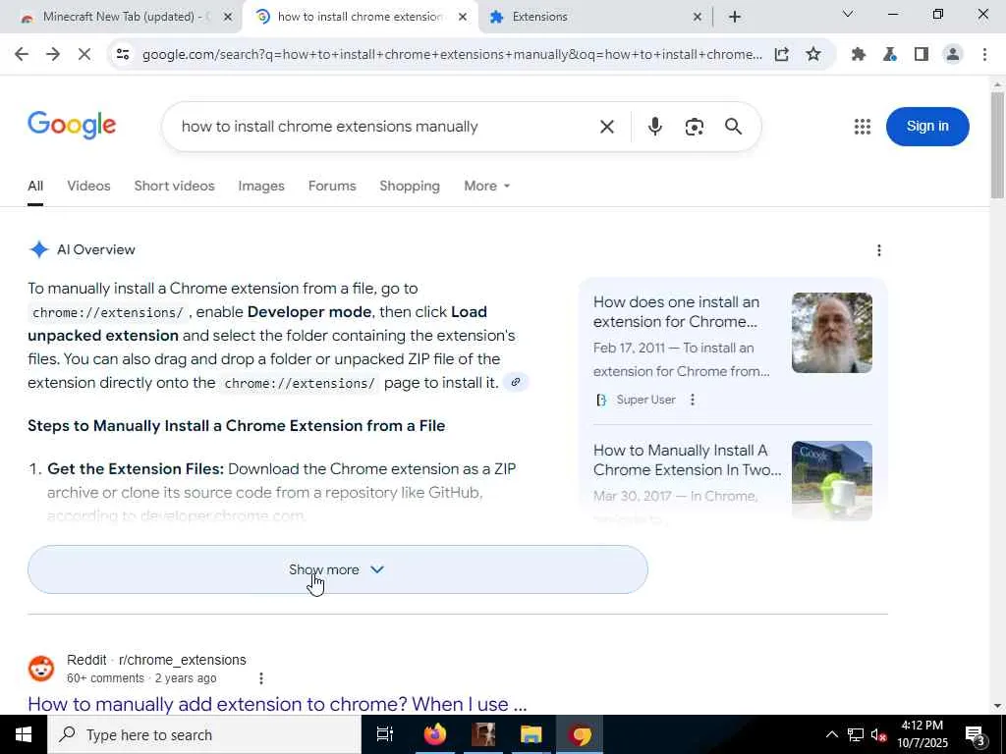Image resolution: width=1006 pixels, height=754 pixels.
Task: Stop the page from loading
Action: tap(84, 55)
